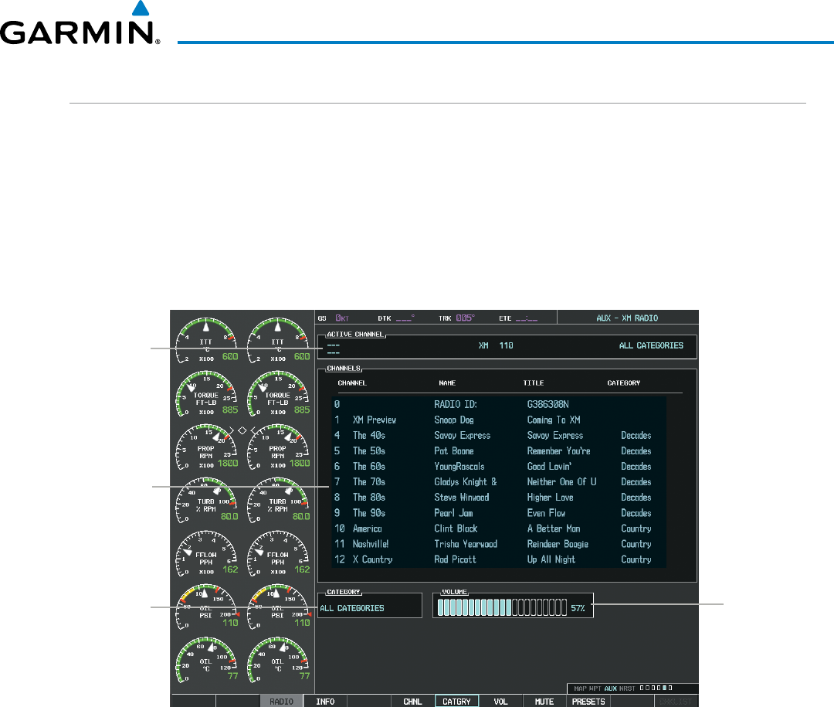The height and width of the screenshot is (707, 834).
Task: Click the left TORQUE gauge
Action: click(x=206, y=394)
